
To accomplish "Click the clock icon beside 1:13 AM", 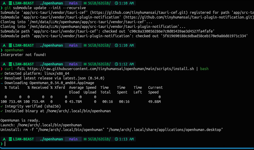I will click(116, 139).
